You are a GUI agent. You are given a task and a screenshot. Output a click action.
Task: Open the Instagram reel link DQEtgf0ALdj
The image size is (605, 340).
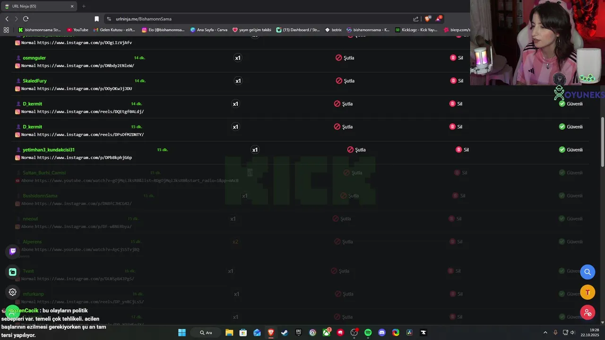point(90,112)
